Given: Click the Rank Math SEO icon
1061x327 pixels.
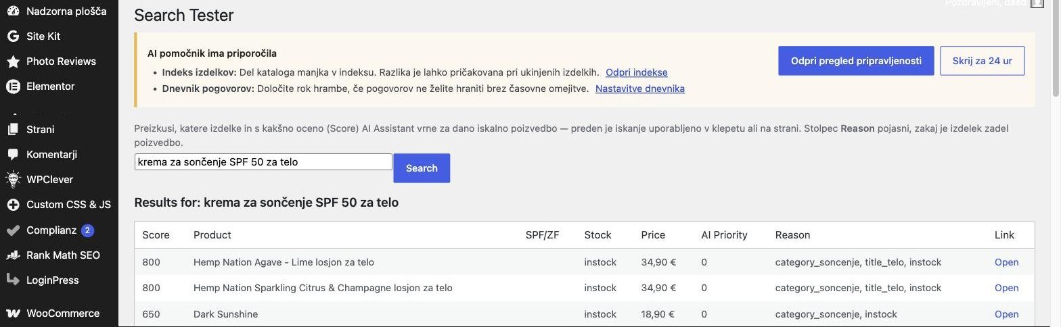Looking at the screenshot, I should click(x=13, y=255).
